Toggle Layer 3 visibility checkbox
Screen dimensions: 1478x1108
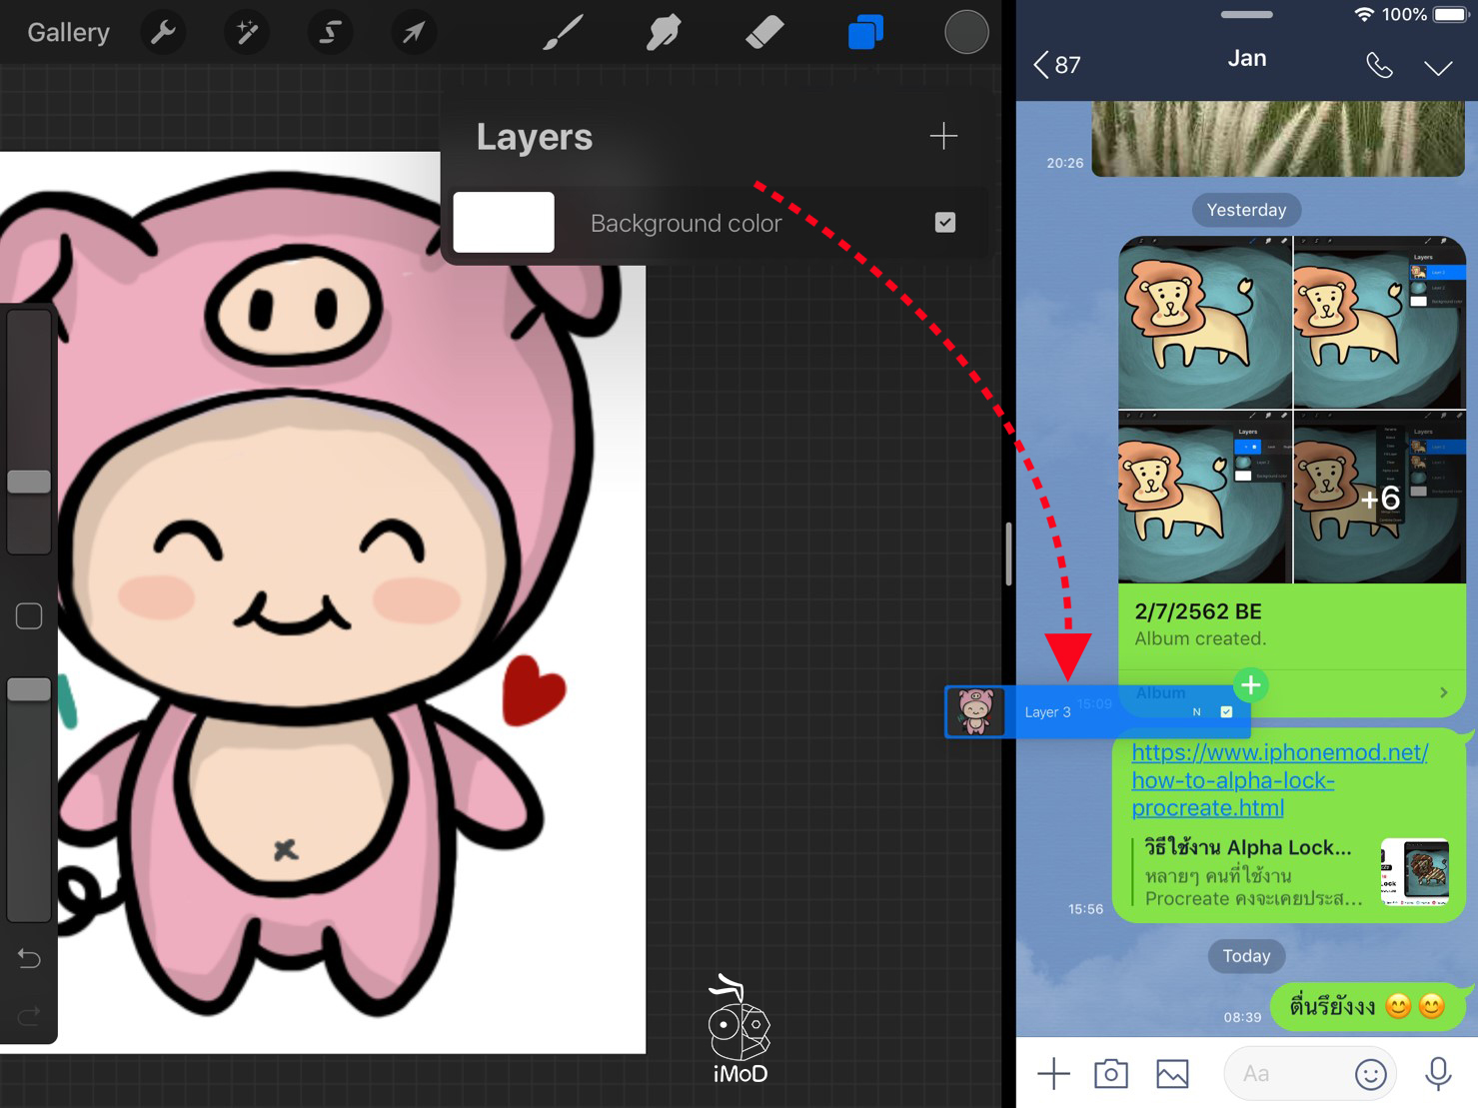click(x=1226, y=712)
